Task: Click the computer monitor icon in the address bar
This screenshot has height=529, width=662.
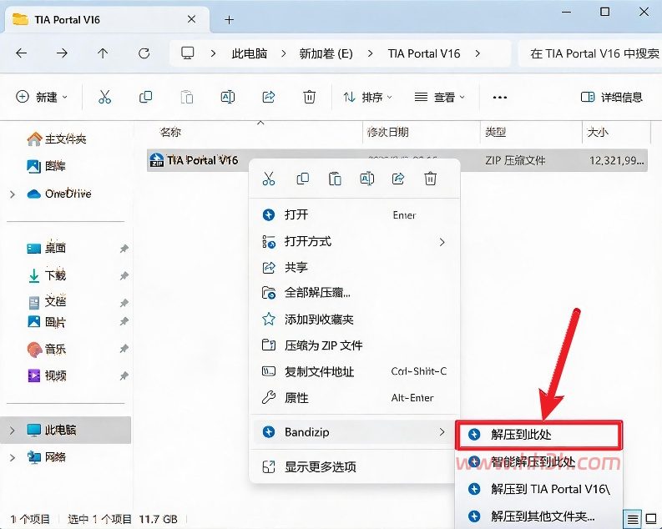Action: tap(187, 53)
